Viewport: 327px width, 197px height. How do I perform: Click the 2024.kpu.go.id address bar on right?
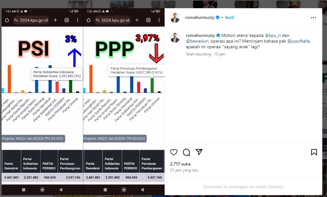pyautogui.click(x=113, y=20)
